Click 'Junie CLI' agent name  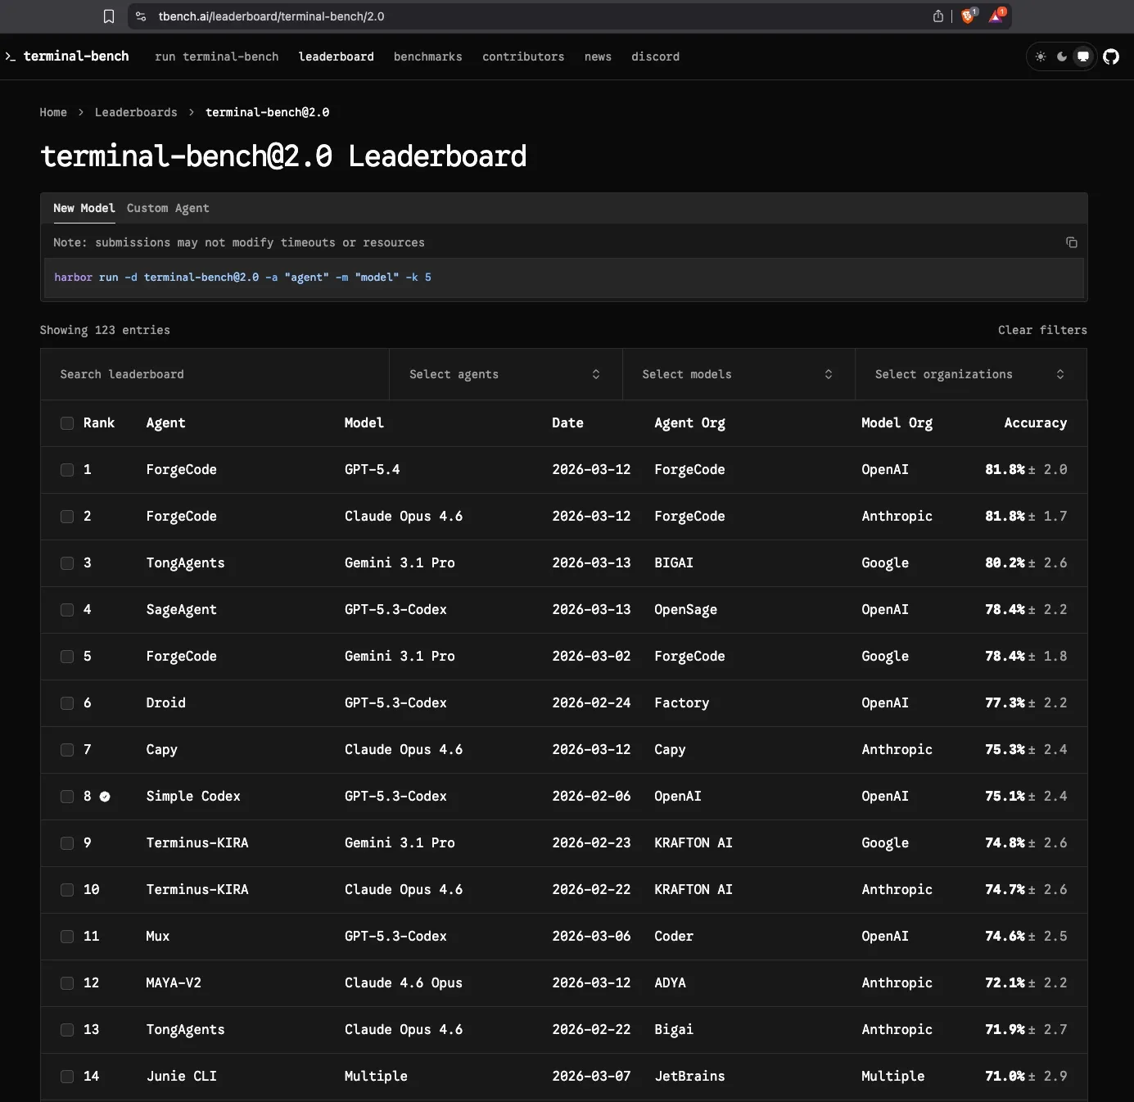pyautogui.click(x=182, y=1077)
